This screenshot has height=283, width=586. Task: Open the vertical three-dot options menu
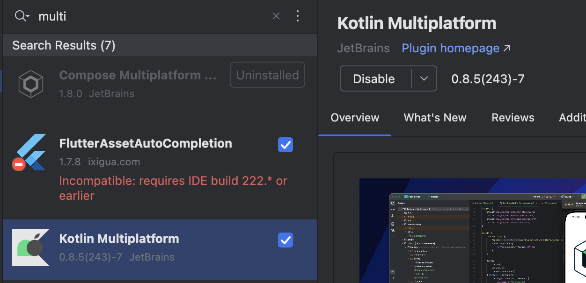[298, 16]
